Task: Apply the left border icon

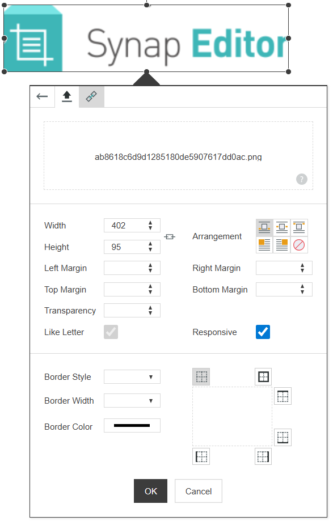Action: point(201,456)
